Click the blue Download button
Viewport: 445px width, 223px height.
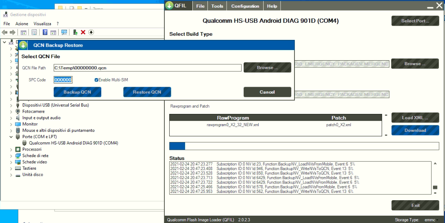tap(415, 130)
